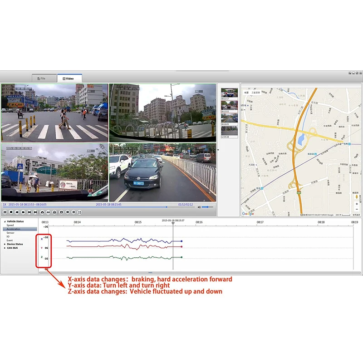Collapse the snapshot panel with splitter arrow

[x=218, y=150]
